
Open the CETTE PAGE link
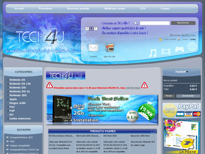tap(133, 88)
